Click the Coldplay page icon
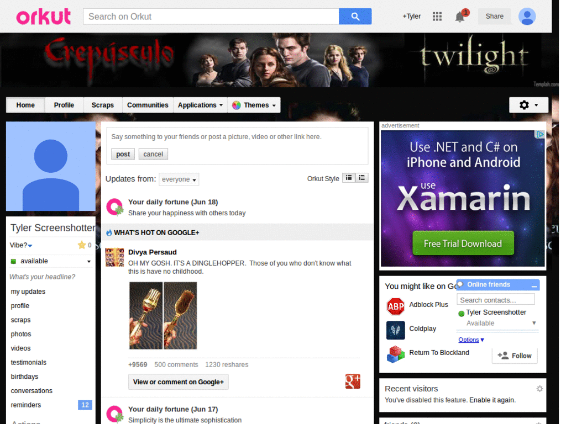This screenshot has width=566, height=424. click(396, 330)
